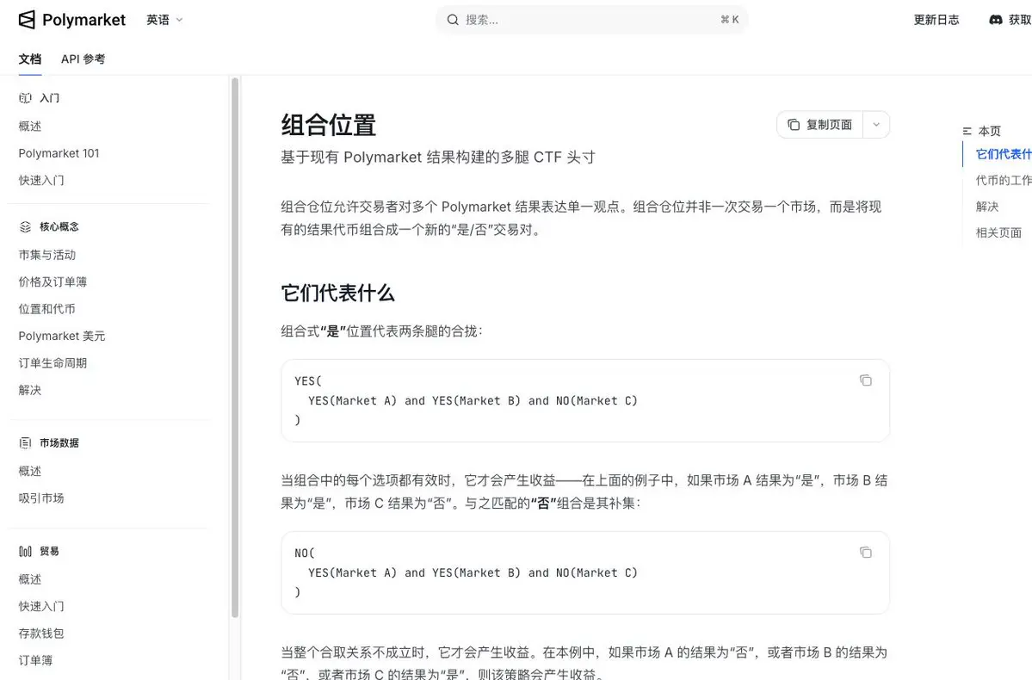Screen dimensions: 1032x680
Task: Jump to 解决 in page outline
Action: pyautogui.click(x=987, y=207)
